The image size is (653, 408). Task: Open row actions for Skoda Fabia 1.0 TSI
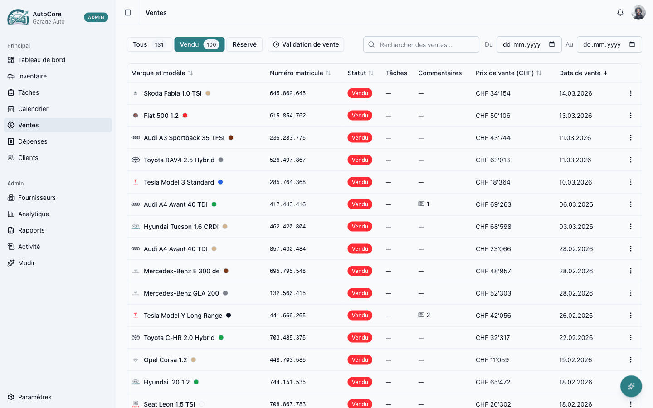[630, 93]
